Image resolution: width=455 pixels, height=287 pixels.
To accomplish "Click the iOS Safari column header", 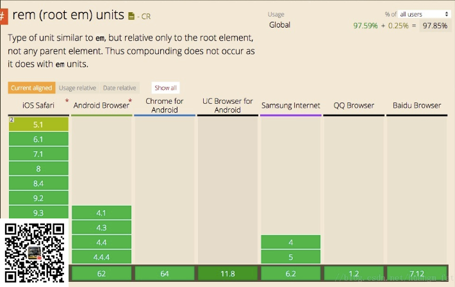I will click(38, 105).
